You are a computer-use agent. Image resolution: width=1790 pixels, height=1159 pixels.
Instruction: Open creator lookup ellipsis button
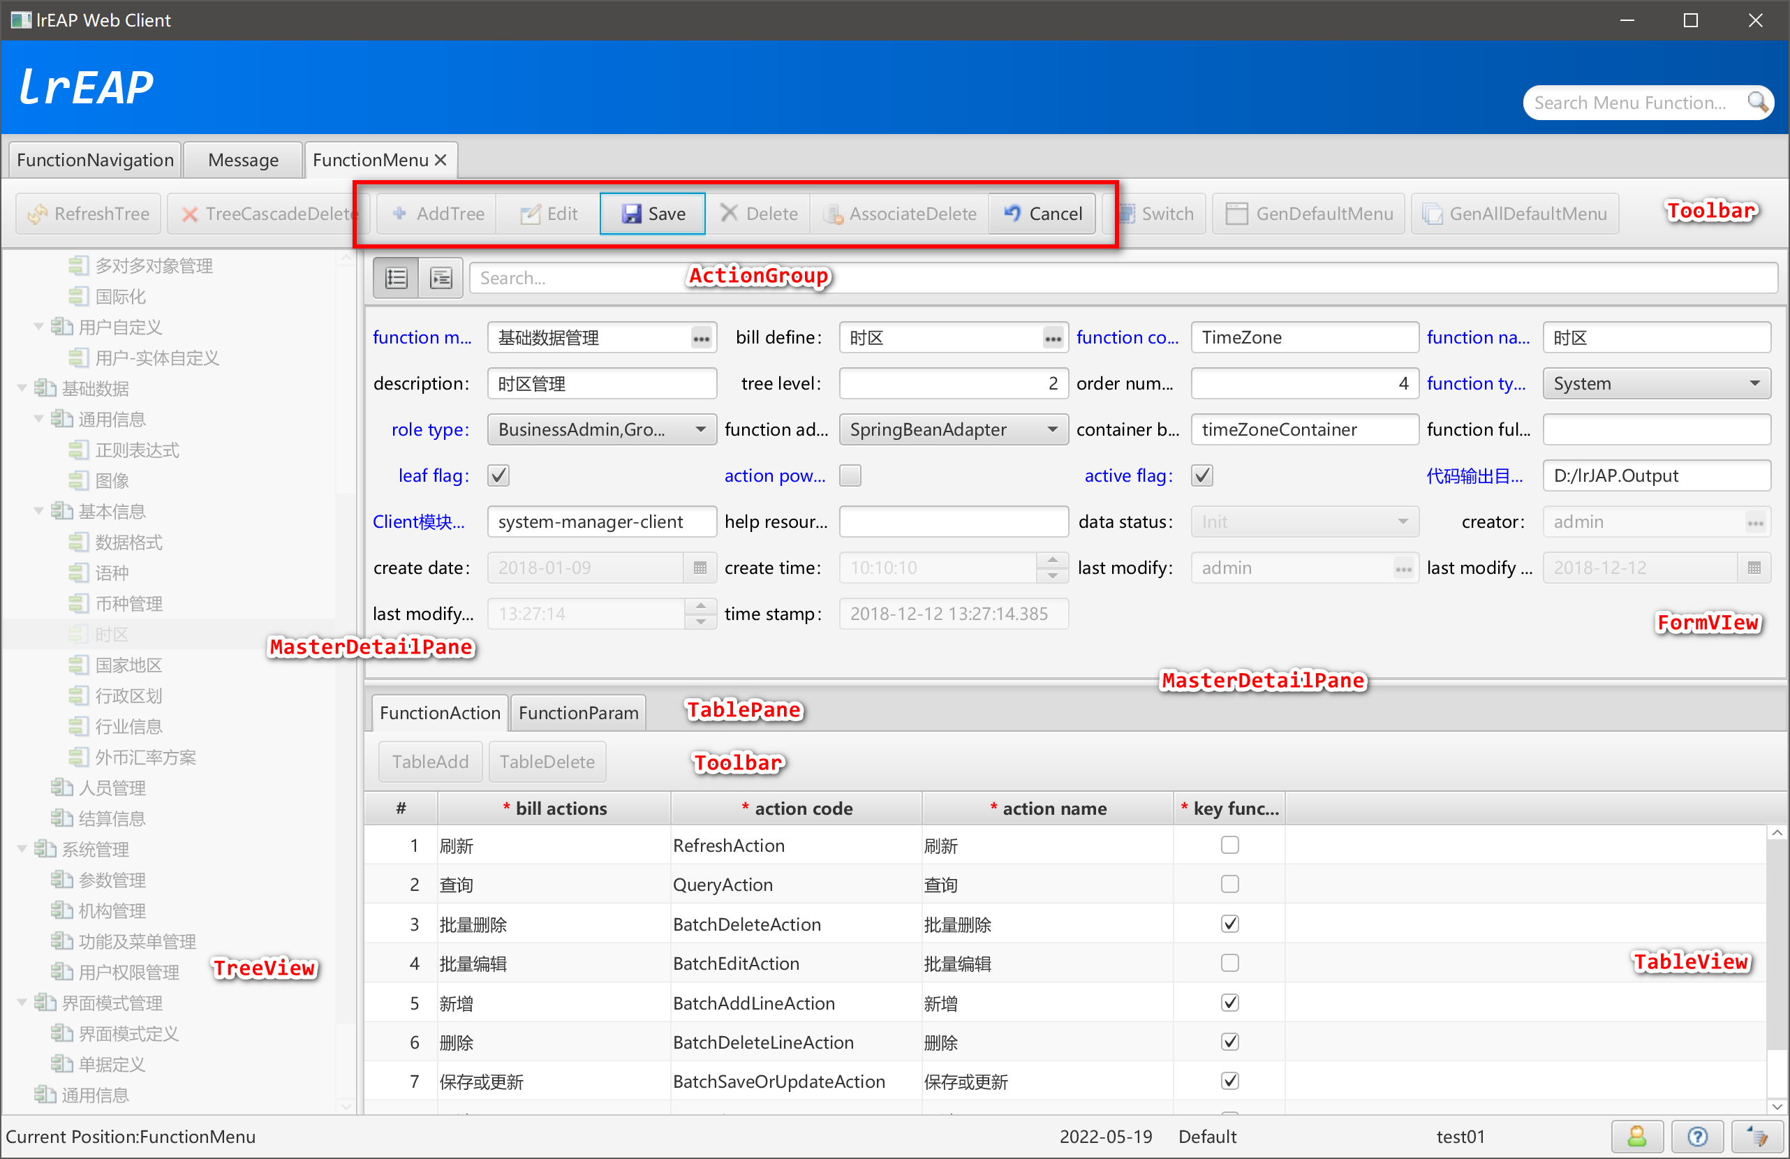coord(1755,523)
